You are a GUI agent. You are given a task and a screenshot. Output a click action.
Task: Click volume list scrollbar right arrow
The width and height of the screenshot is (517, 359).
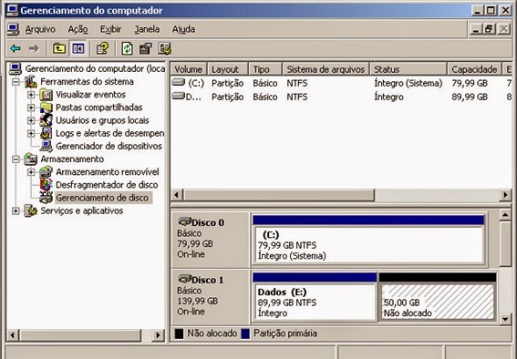505,195
